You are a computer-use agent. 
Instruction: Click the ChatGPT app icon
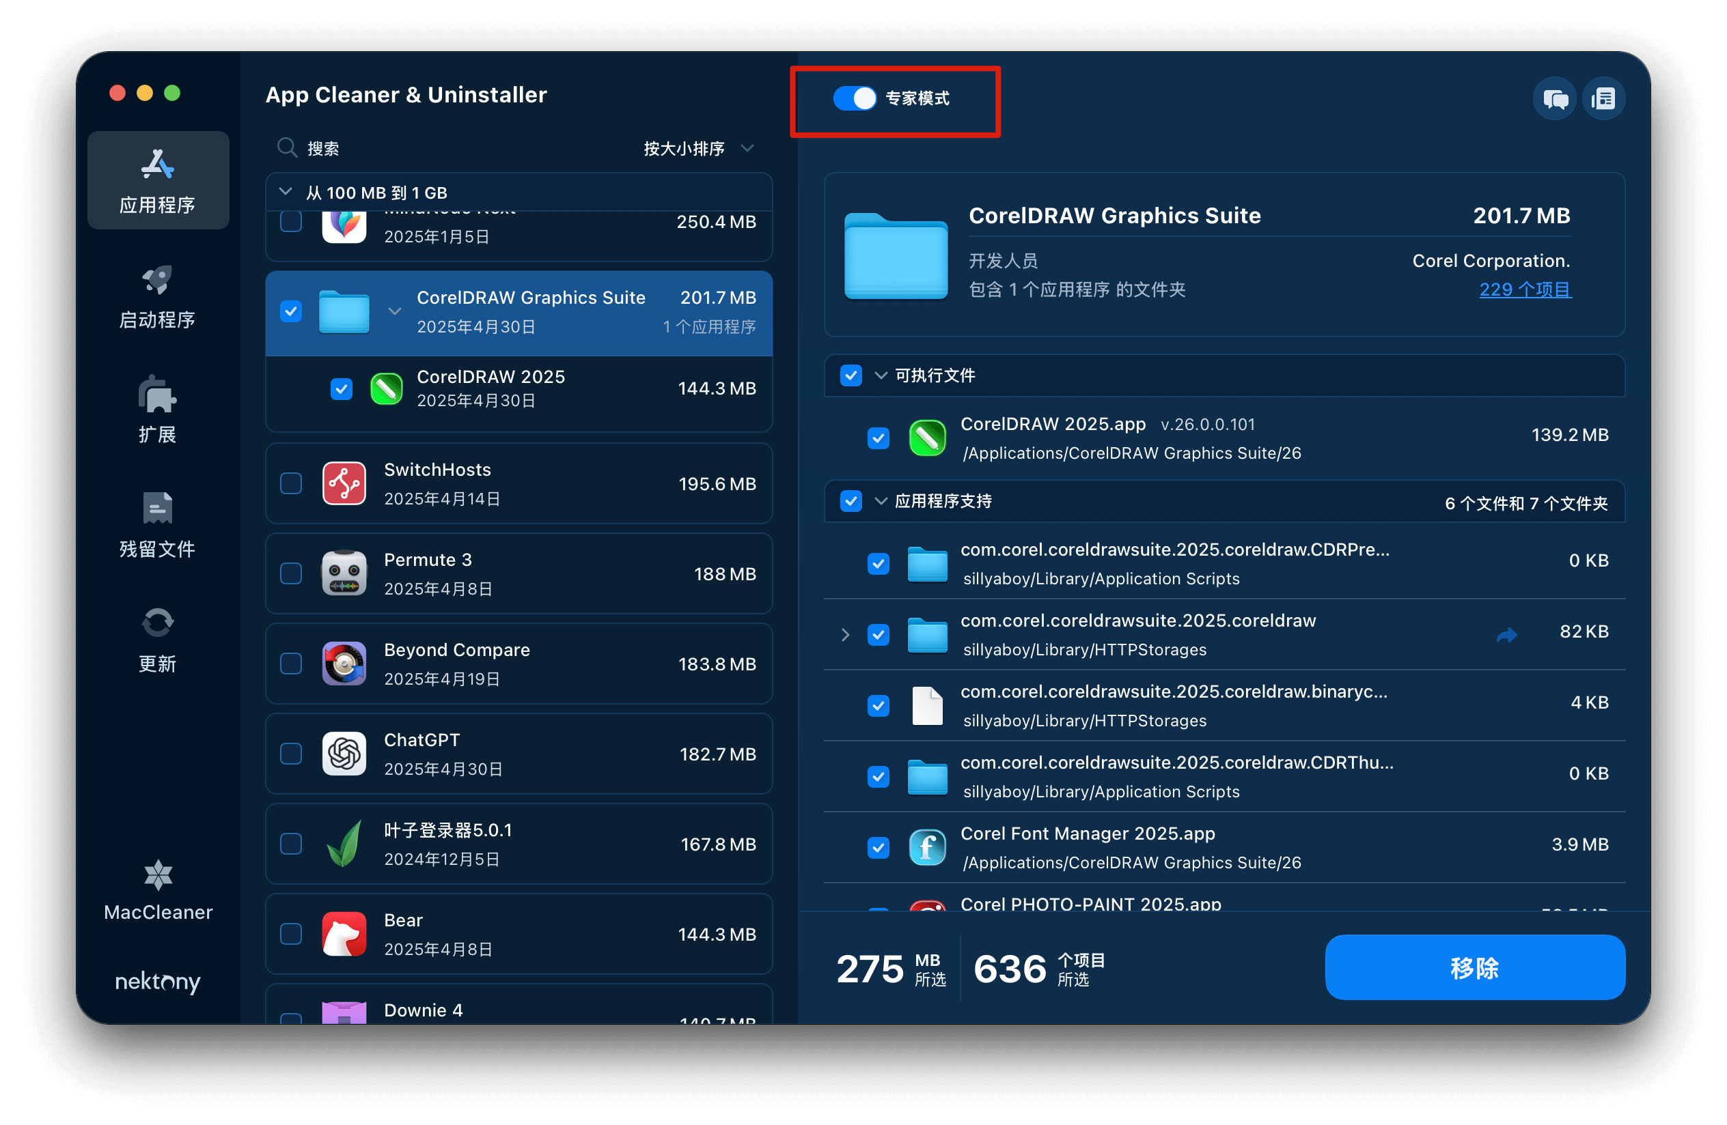[344, 754]
